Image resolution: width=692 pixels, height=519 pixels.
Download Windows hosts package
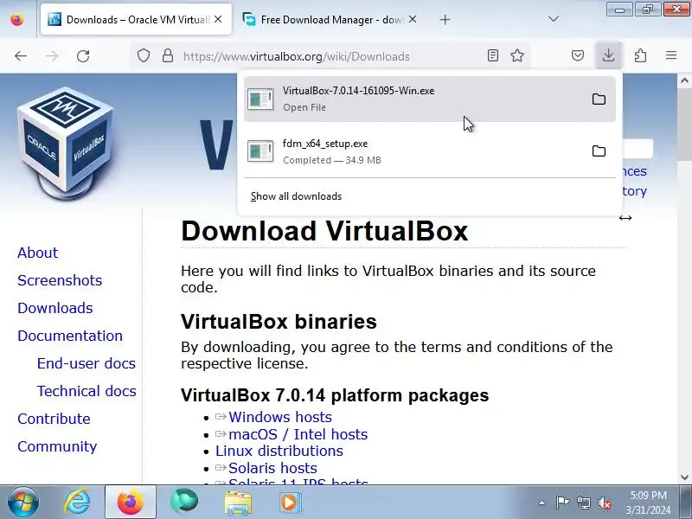coord(280,417)
